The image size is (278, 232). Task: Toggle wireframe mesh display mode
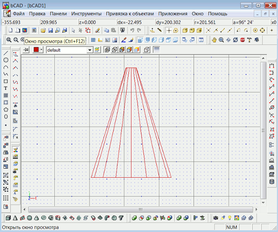(107, 50)
